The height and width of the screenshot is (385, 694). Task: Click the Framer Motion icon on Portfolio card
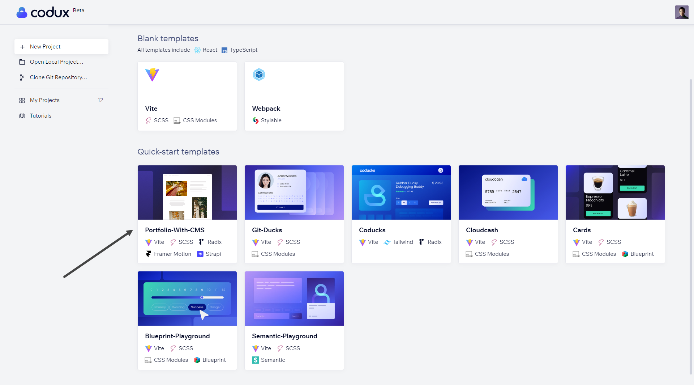pyautogui.click(x=149, y=254)
